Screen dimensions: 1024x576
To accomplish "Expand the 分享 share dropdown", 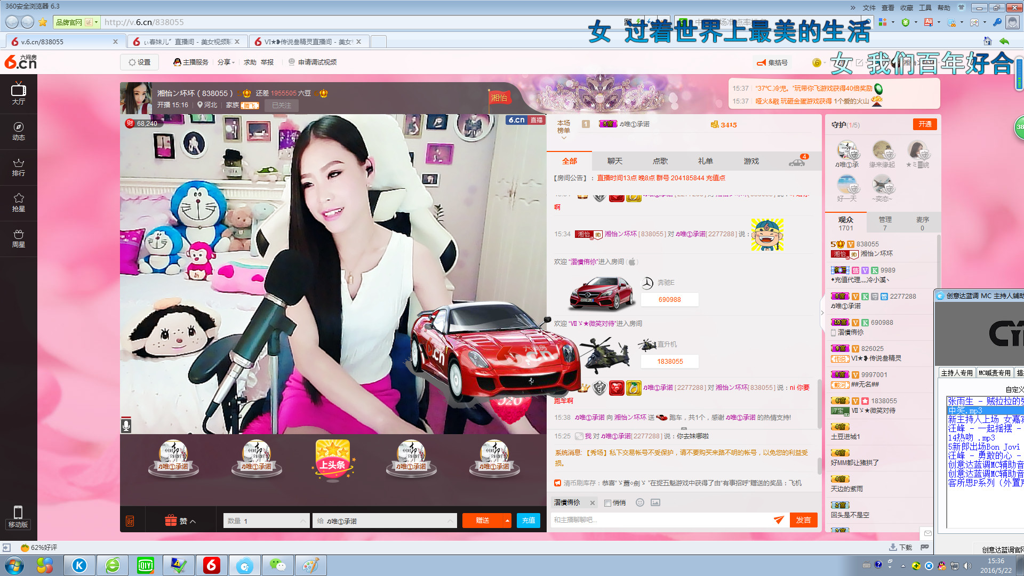I will 226,62.
